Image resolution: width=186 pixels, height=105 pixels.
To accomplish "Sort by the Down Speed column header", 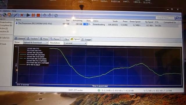I will pyautogui.click(x=135, y=22).
